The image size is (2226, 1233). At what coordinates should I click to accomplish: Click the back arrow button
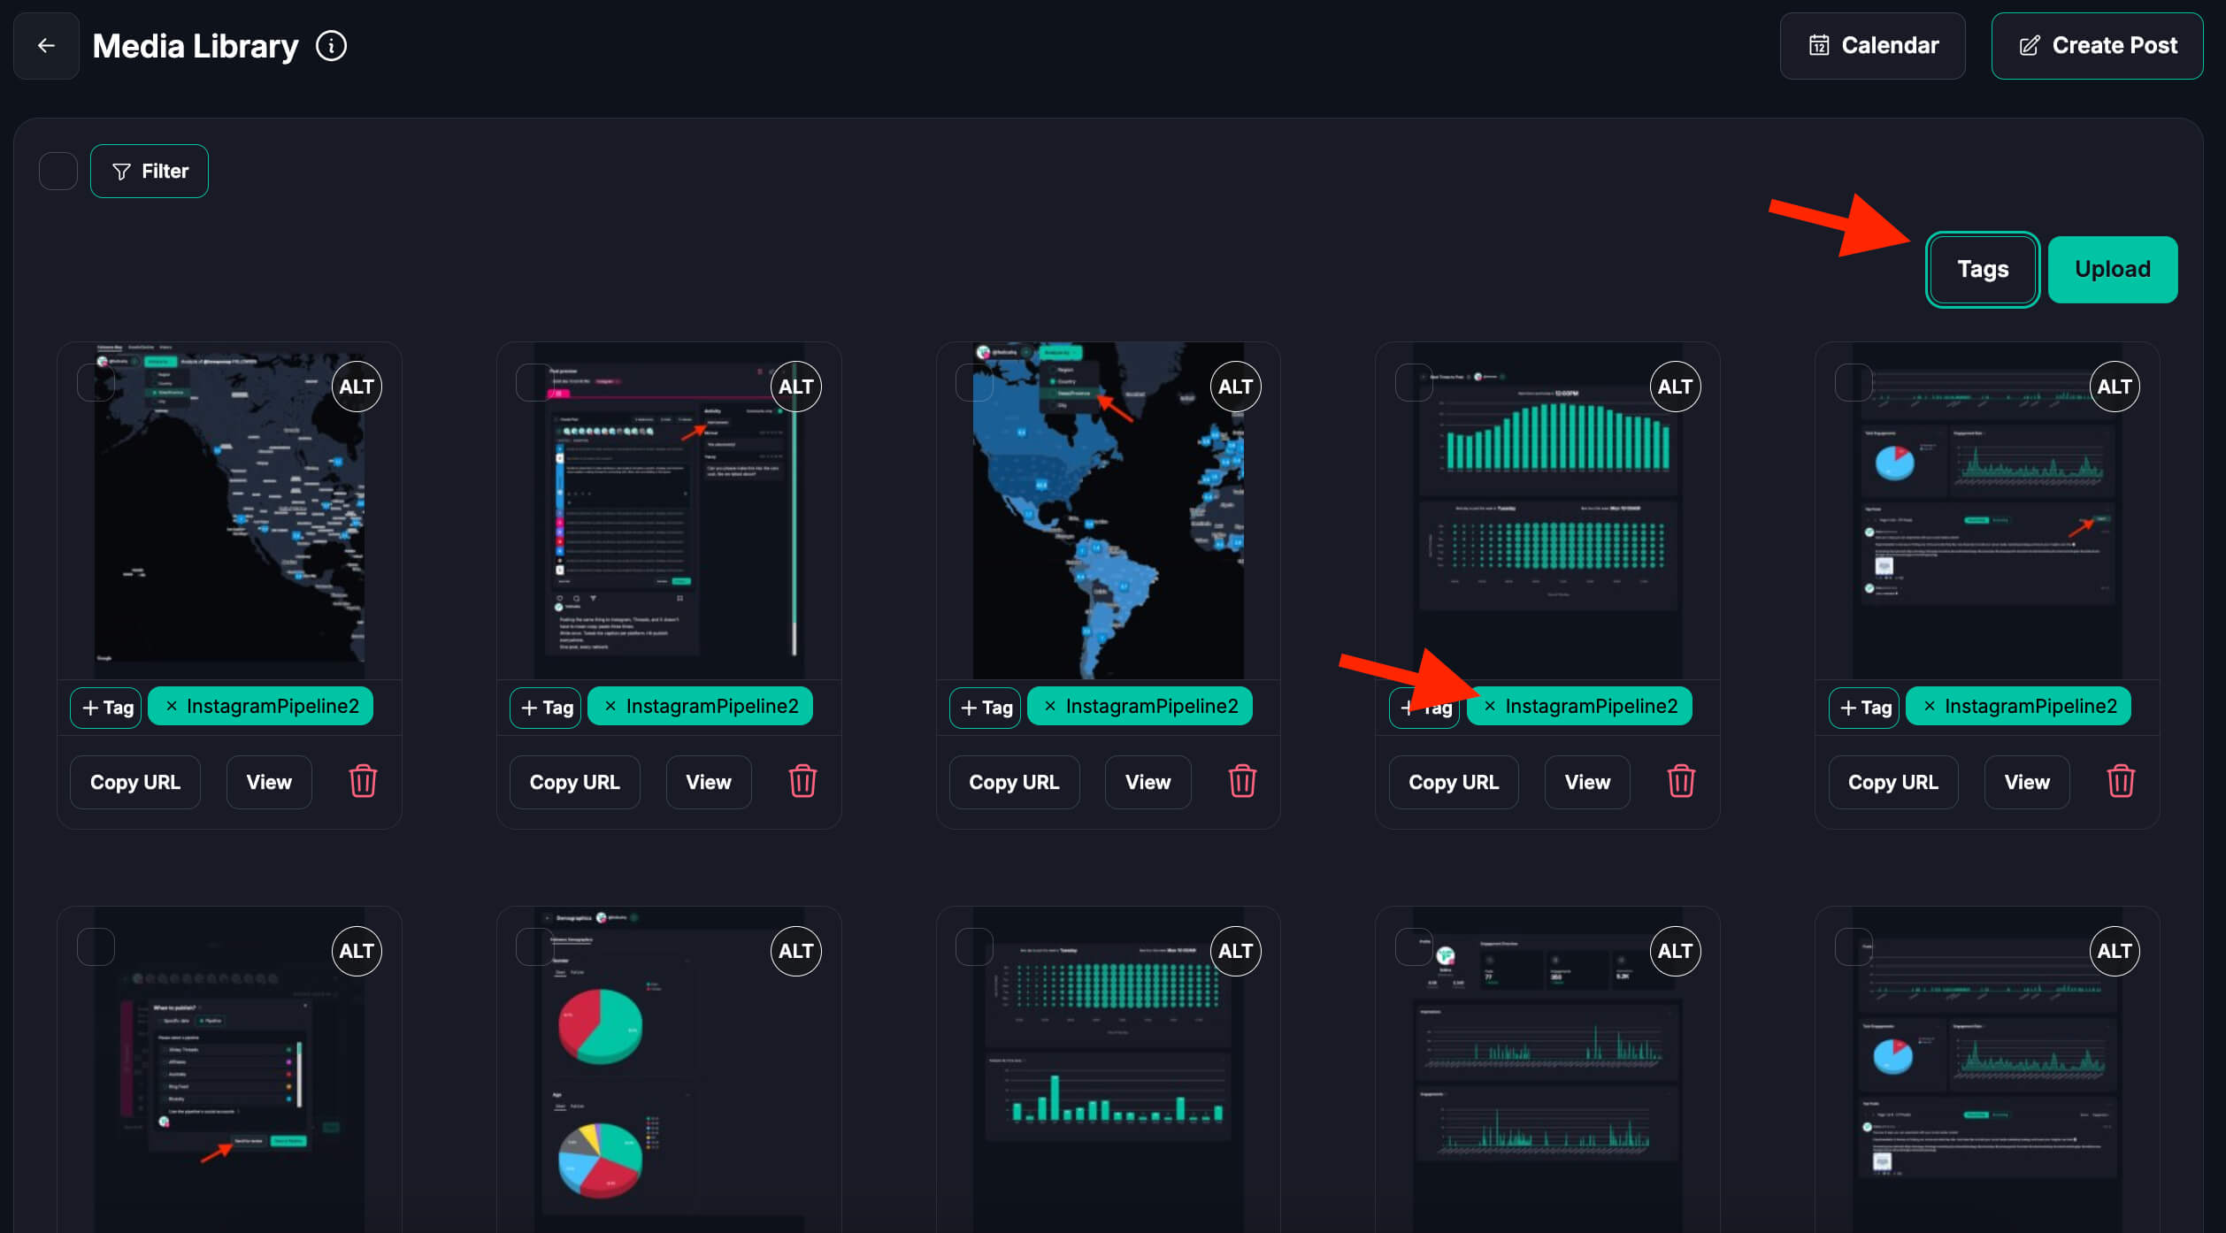click(46, 46)
